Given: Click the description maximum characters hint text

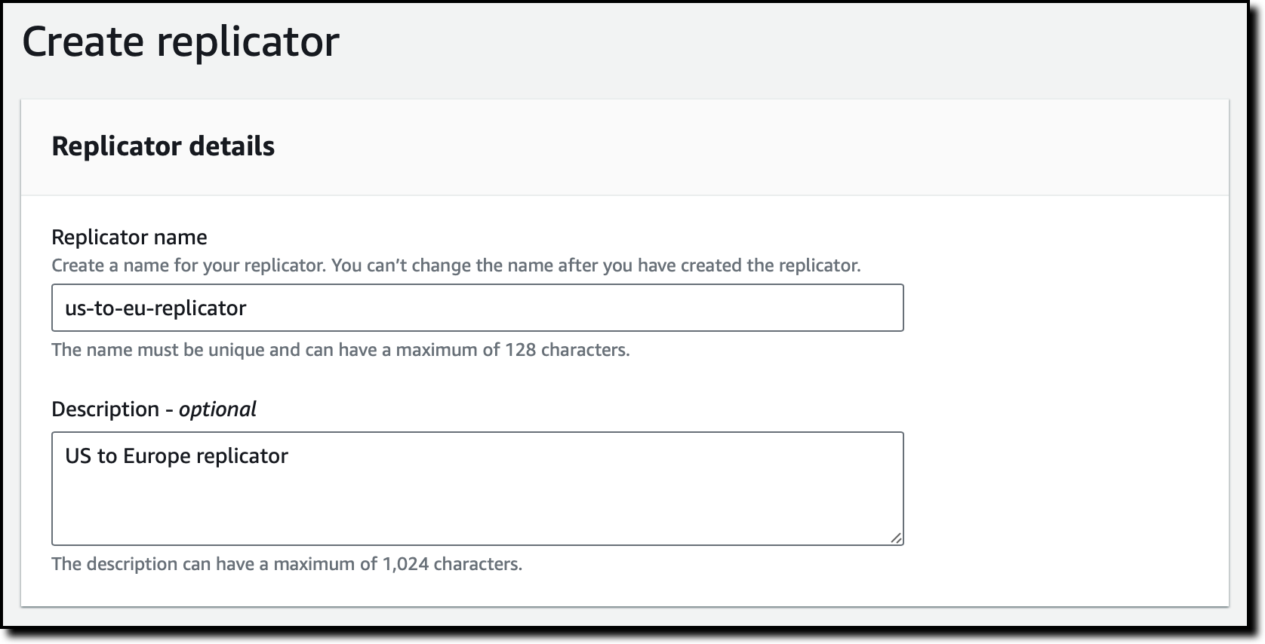Looking at the screenshot, I should click(287, 564).
